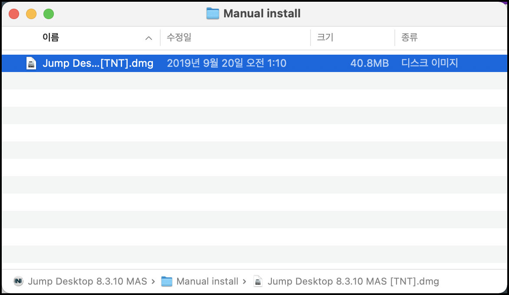
Task: Sort by the 수정일 column header
Action: coord(179,38)
